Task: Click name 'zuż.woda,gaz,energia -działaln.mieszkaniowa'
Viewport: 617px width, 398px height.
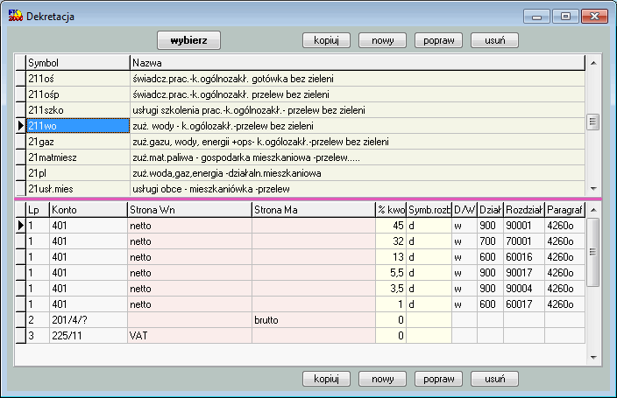Action: pos(227,173)
